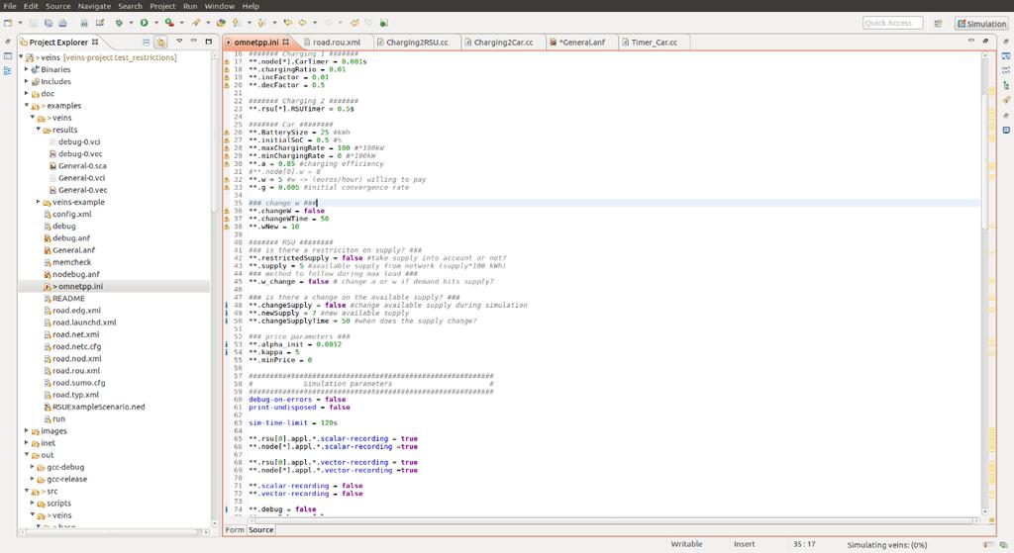The width and height of the screenshot is (1014, 553).
Task: Select road.sumo.cfg file
Action: coord(78,383)
